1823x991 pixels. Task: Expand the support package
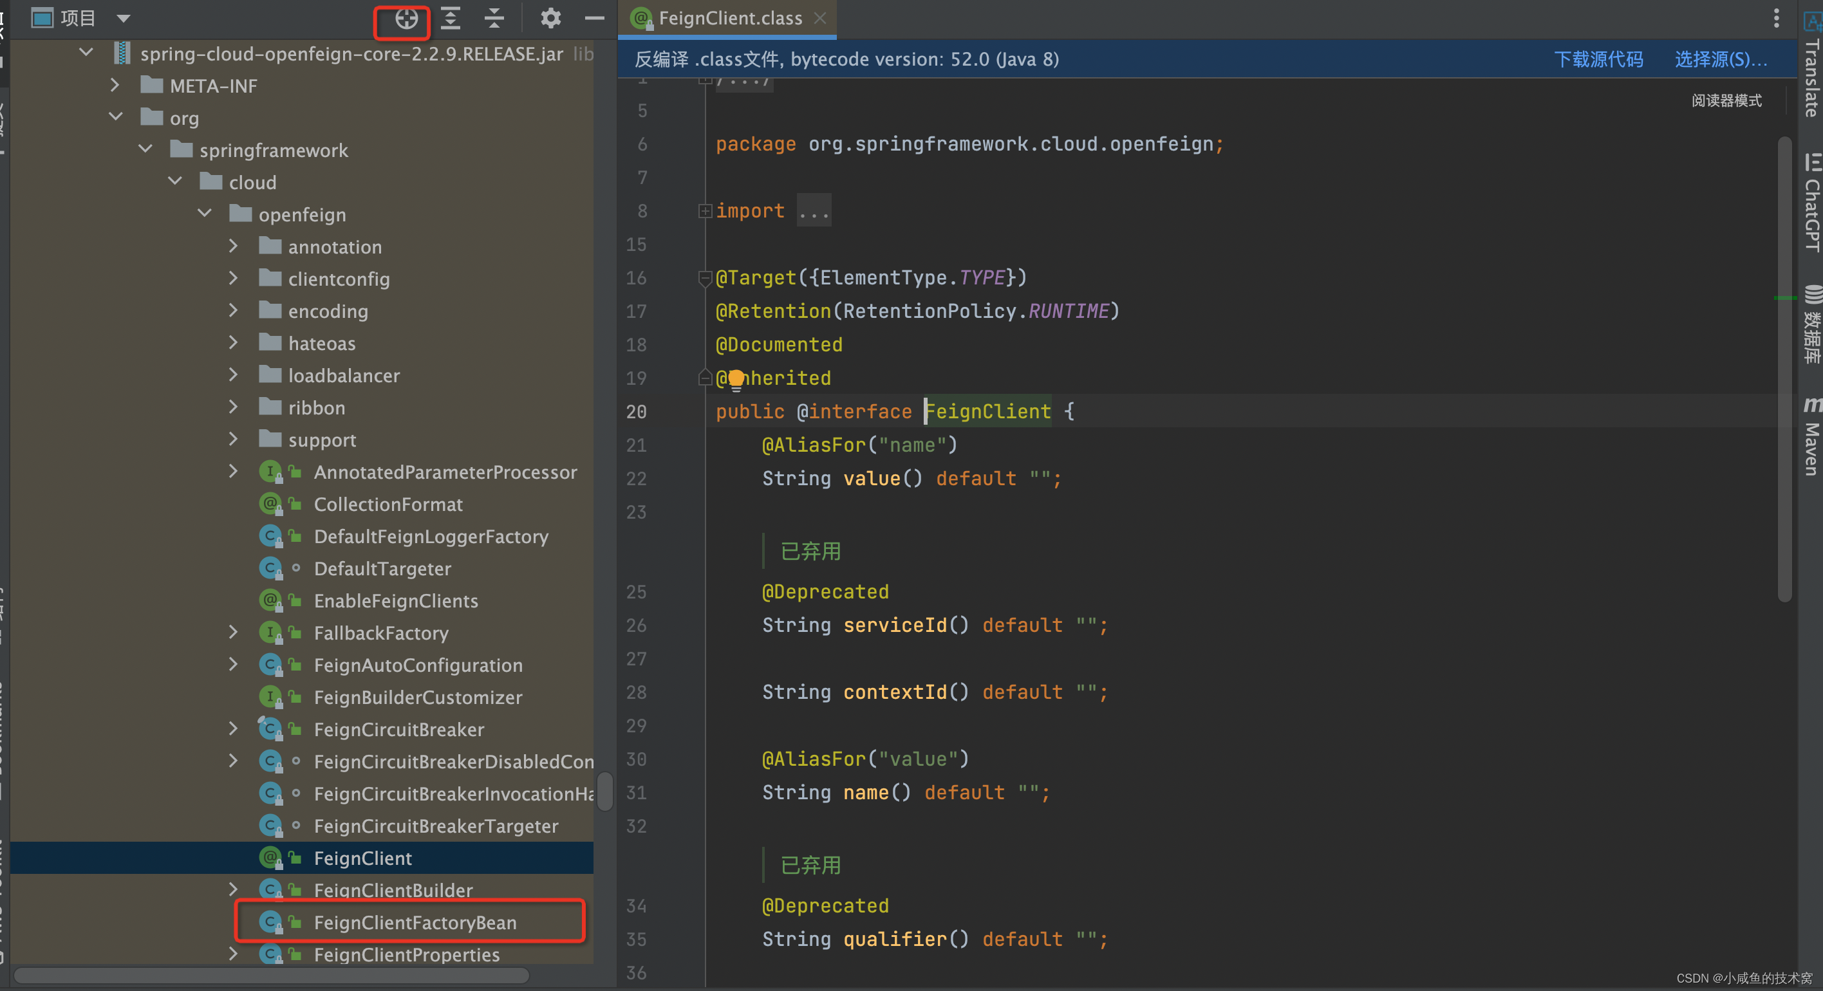(x=234, y=439)
